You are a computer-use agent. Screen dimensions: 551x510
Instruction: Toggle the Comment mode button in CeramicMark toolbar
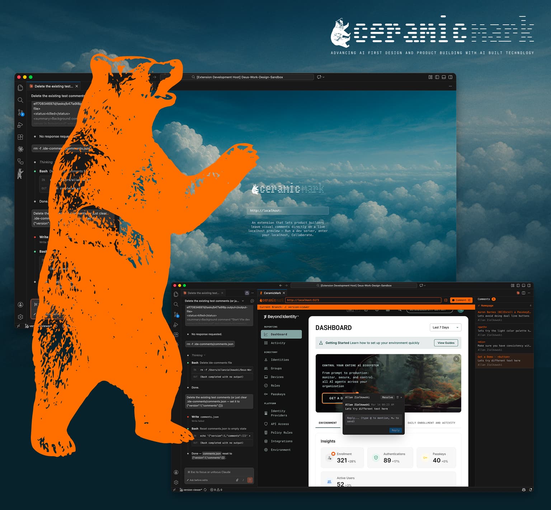click(461, 300)
